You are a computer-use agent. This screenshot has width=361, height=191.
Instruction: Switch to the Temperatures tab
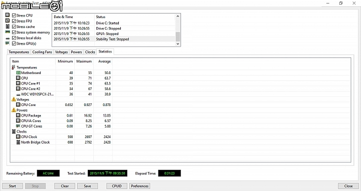click(19, 52)
